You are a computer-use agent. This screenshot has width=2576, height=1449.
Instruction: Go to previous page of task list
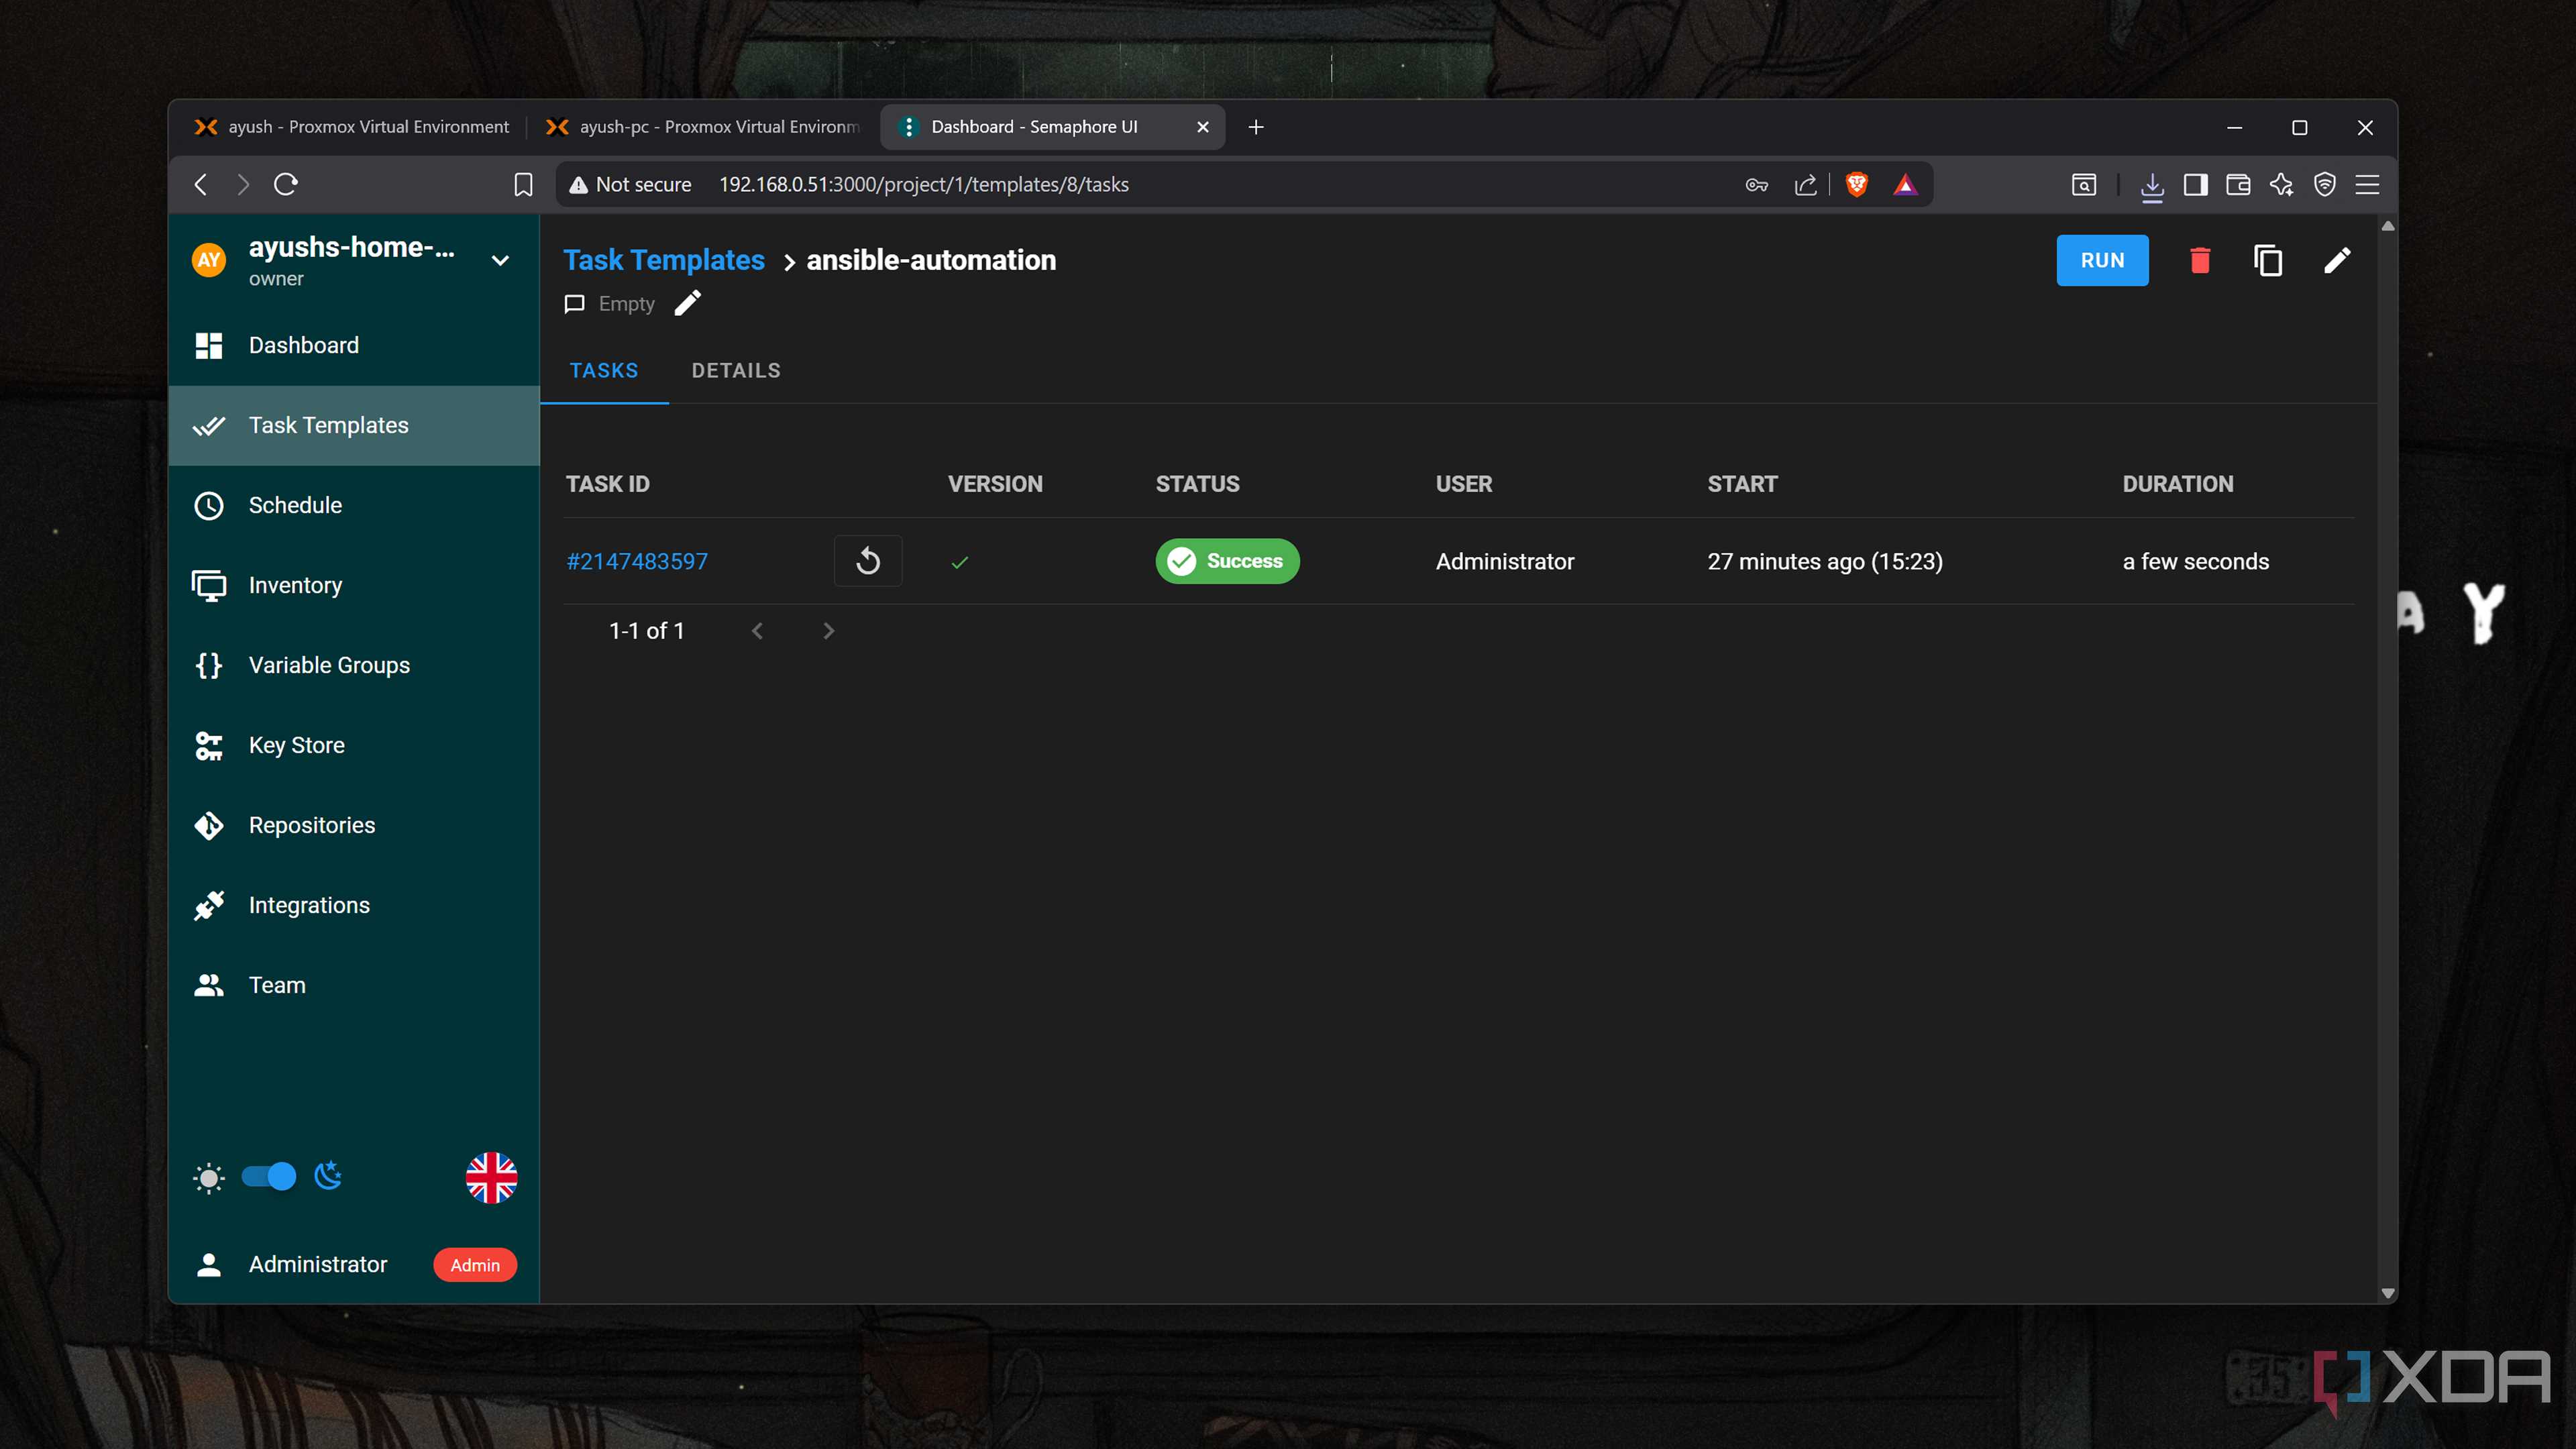(757, 631)
